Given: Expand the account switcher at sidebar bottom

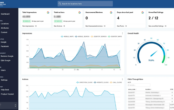Looking at the screenshot, I should click(x=15, y=105).
